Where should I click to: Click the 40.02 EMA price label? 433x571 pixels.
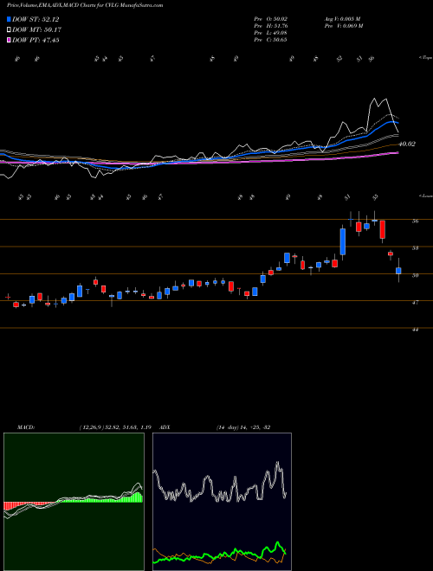pos(407,144)
